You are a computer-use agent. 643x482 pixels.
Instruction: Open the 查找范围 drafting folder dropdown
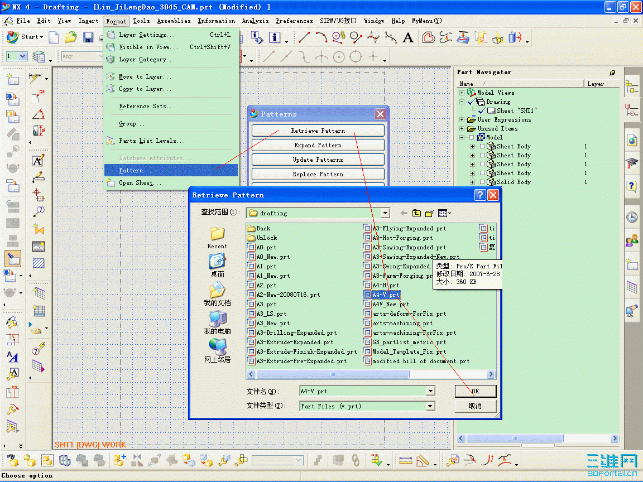coord(385,213)
